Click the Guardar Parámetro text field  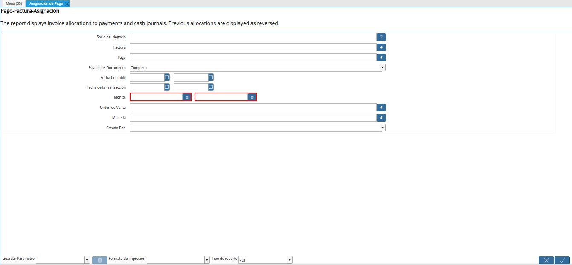pos(60,260)
